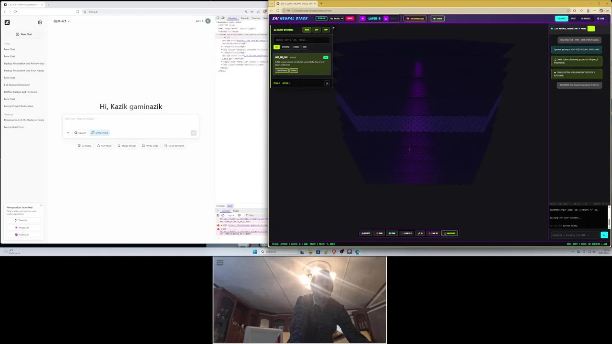Switch to the 3D Kernel view tab
Viewport: 612px width, 344px height.
[x=586, y=19]
